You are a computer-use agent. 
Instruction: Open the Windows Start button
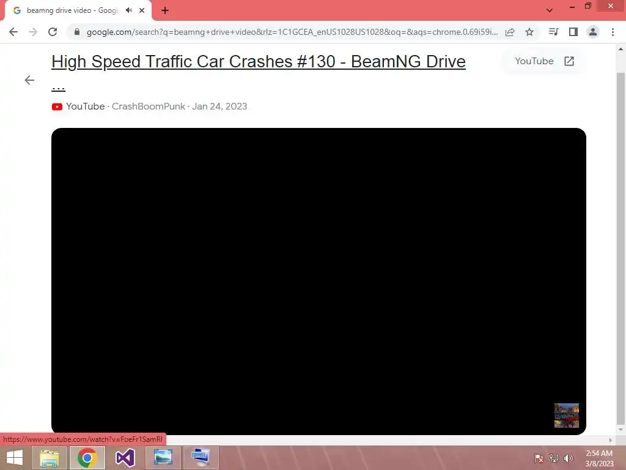pyautogui.click(x=15, y=458)
